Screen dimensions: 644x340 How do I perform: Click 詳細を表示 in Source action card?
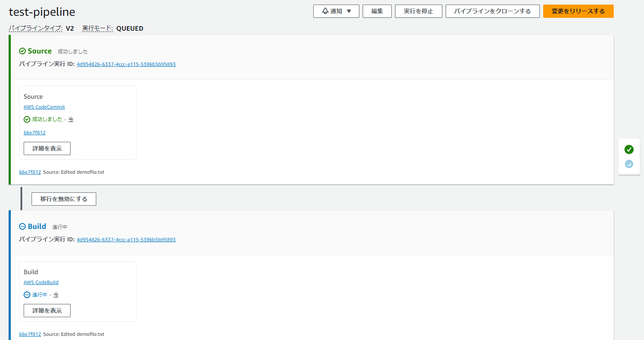(x=47, y=148)
